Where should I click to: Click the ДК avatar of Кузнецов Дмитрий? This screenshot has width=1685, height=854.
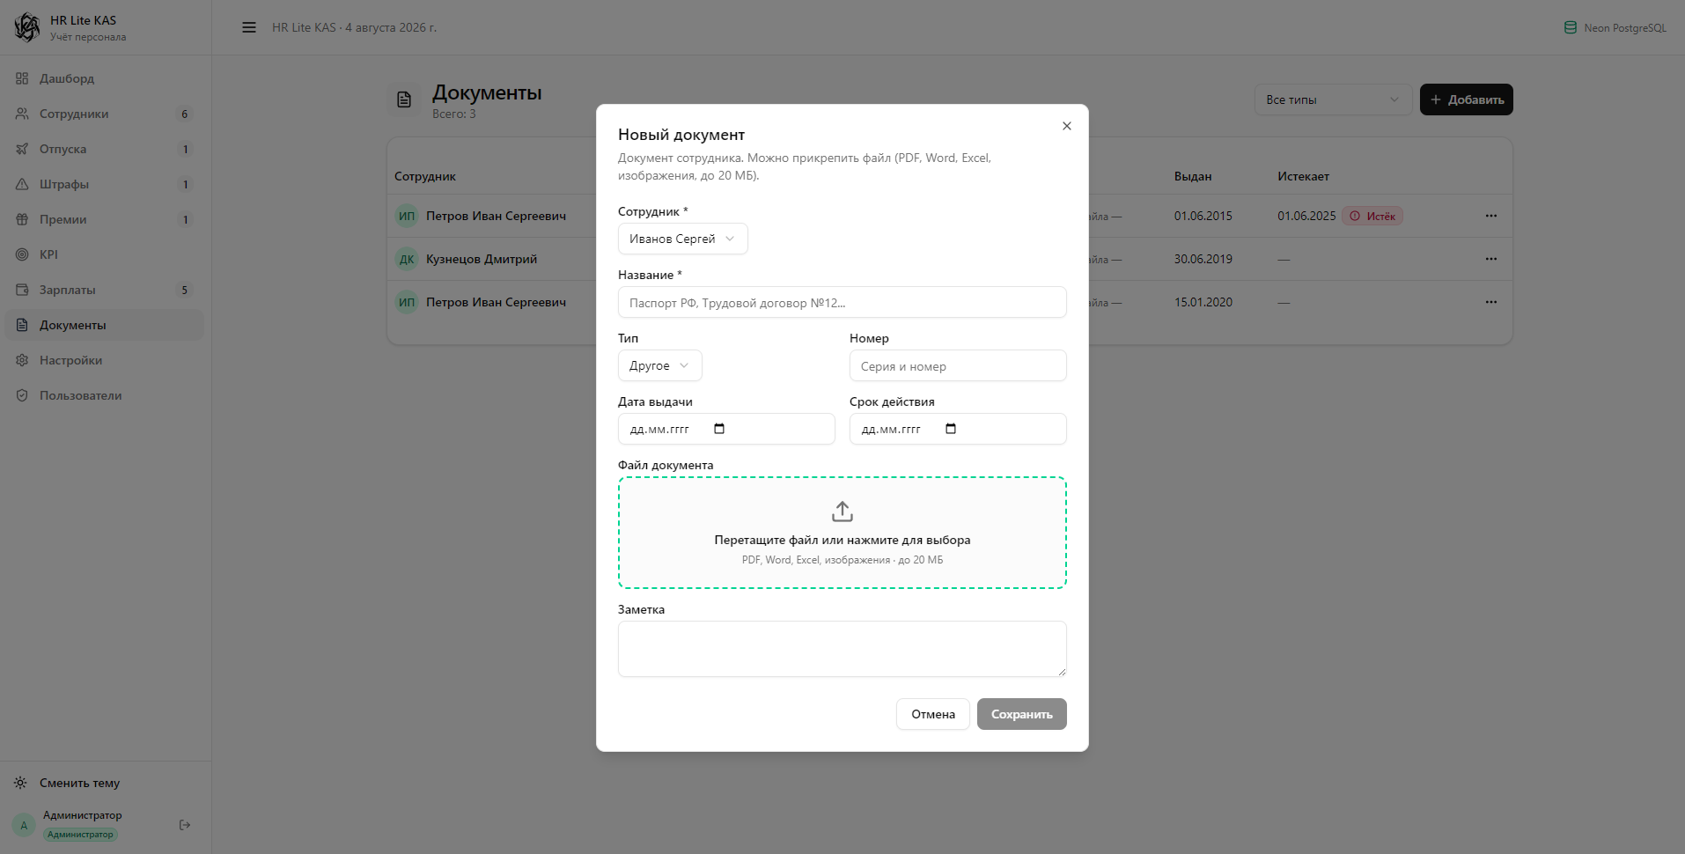click(x=407, y=259)
